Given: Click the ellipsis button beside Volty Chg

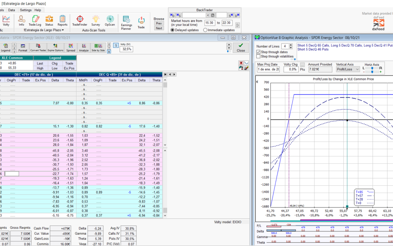Looking at the screenshot, I should [302, 65].
